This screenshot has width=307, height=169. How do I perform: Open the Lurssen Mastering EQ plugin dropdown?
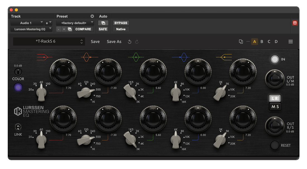point(31,29)
